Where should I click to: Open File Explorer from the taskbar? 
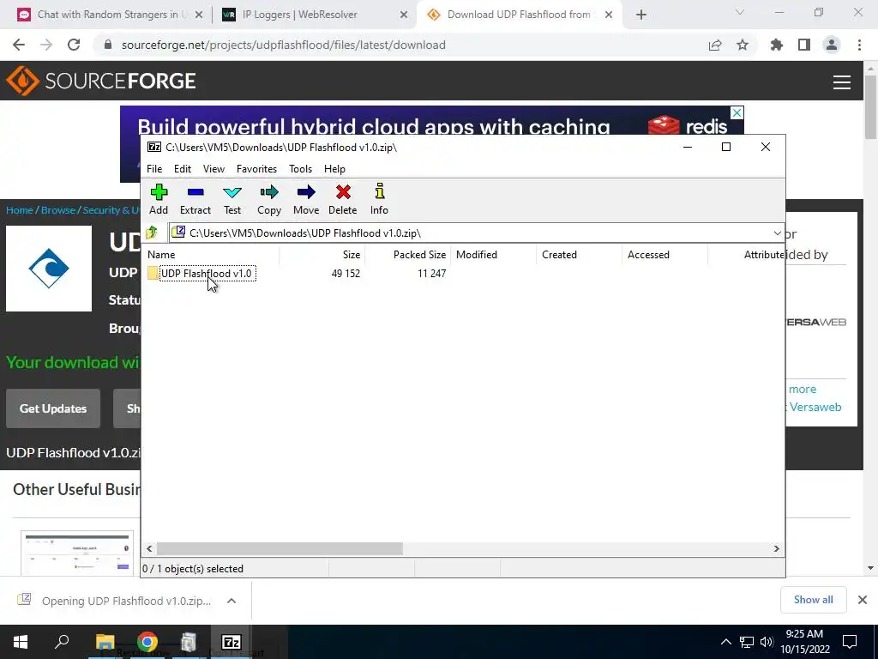click(x=105, y=642)
